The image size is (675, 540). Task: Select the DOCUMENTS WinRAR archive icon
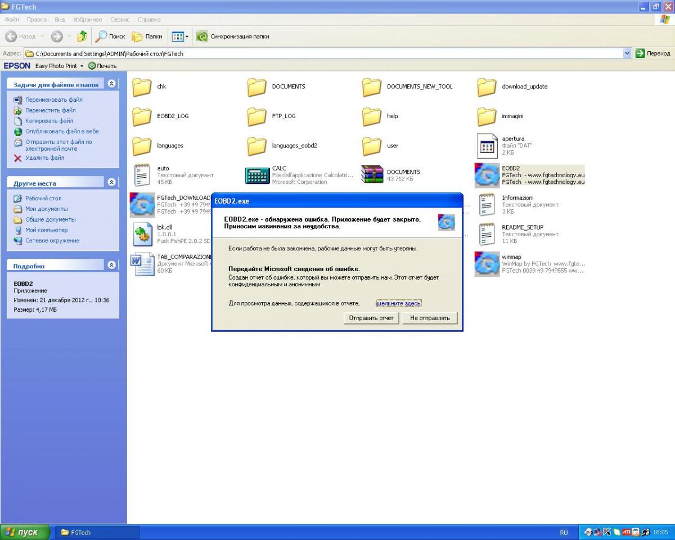pos(372,175)
